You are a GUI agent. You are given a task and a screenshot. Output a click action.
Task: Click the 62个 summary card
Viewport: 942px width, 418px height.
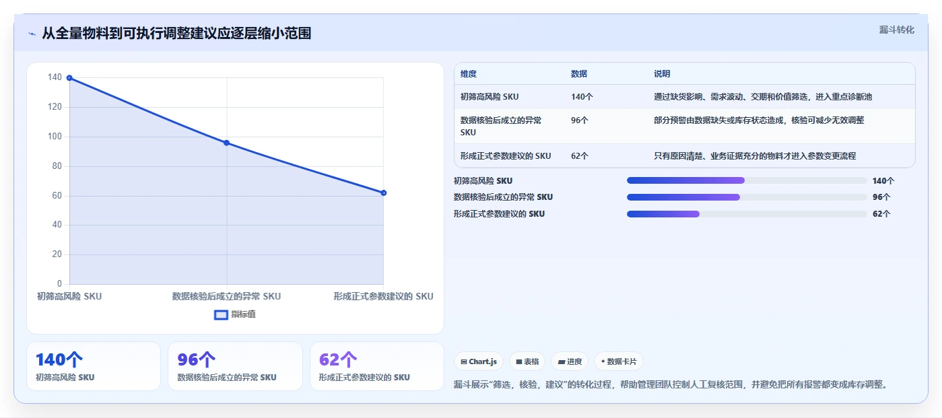point(377,366)
